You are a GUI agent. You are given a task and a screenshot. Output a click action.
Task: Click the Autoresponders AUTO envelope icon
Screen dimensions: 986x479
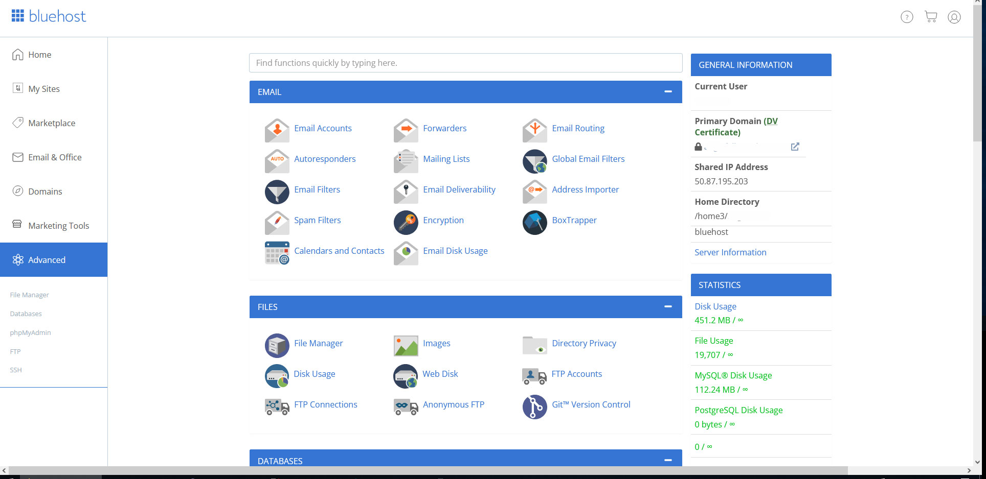tap(277, 161)
